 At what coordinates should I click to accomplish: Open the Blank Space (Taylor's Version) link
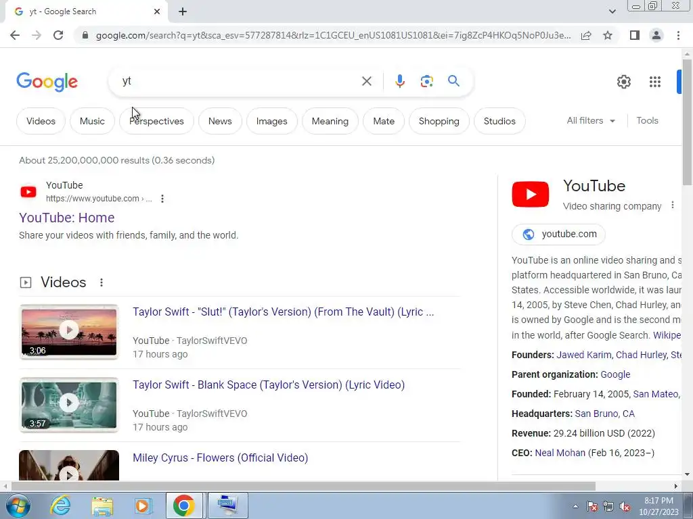(x=269, y=385)
